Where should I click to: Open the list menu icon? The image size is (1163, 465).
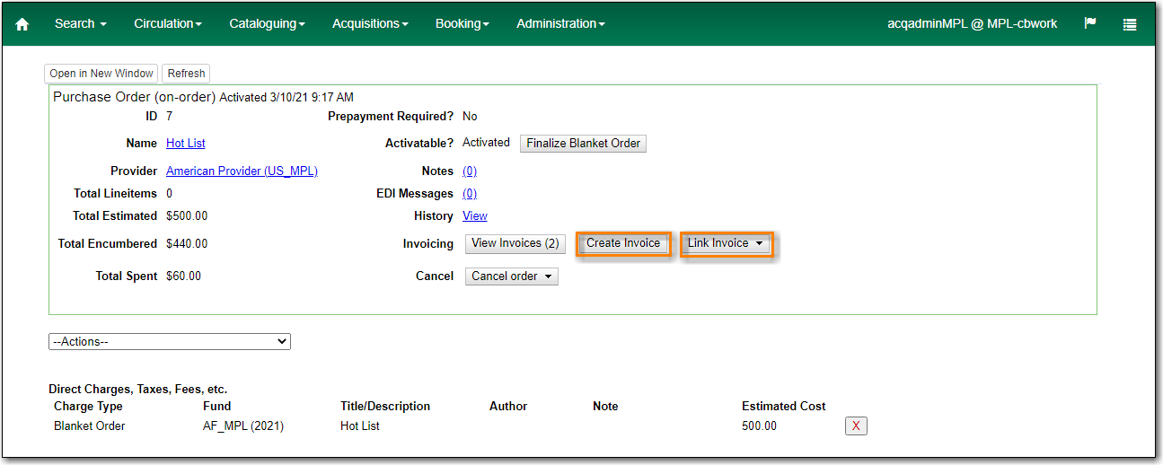tap(1130, 24)
